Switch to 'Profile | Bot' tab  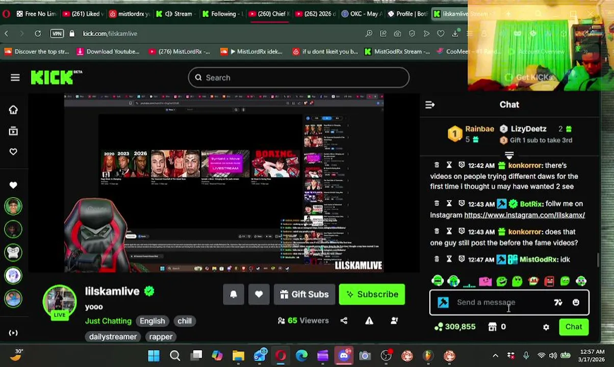click(x=406, y=14)
